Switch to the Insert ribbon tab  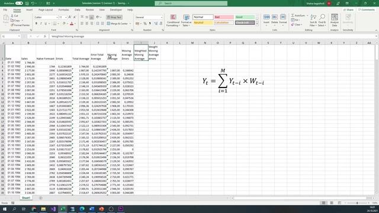(29, 10)
